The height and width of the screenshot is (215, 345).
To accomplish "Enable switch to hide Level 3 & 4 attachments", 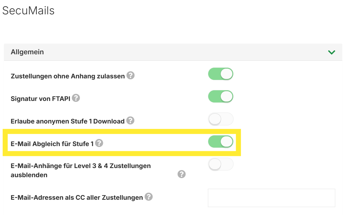I will (x=220, y=164).
